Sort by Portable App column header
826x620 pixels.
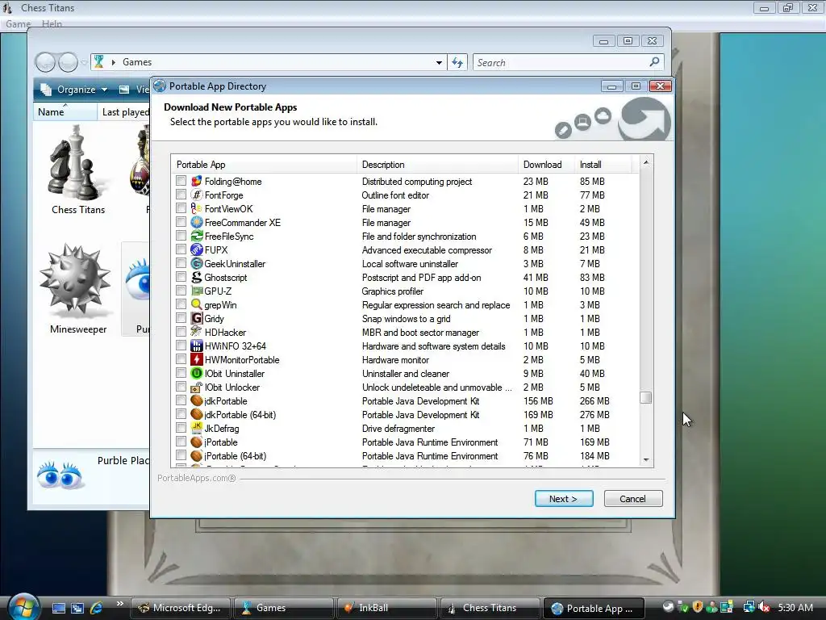coord(264,165)
